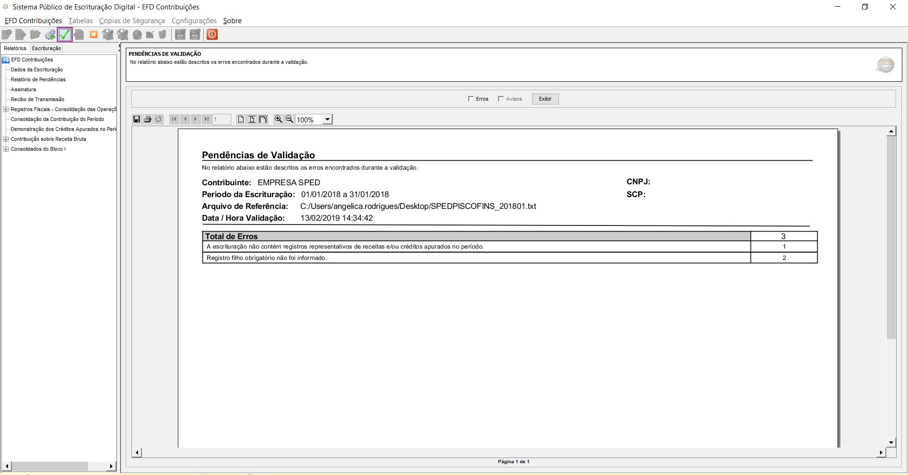The width and height of the screenshot is (908, 475).
Task: Zoom out with the magnifier minus icon
Action: 289,119
